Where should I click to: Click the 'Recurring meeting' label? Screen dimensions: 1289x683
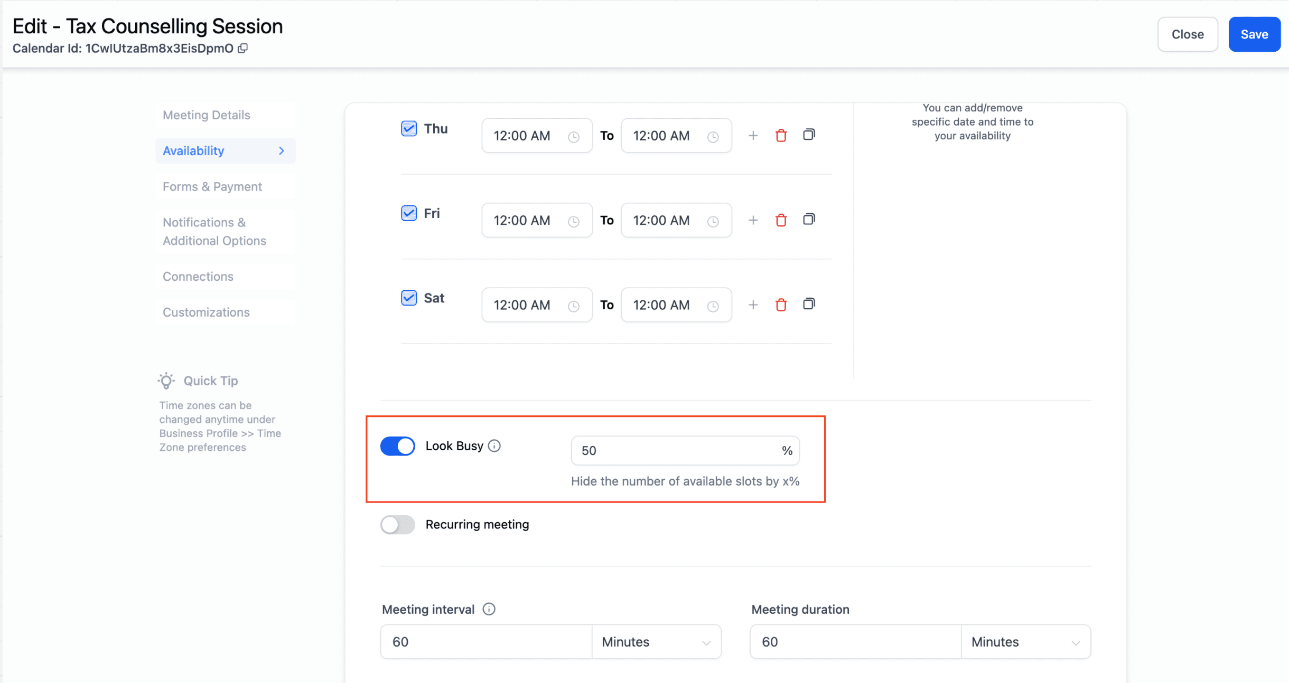pyautogui.click(x=477, y=525)
